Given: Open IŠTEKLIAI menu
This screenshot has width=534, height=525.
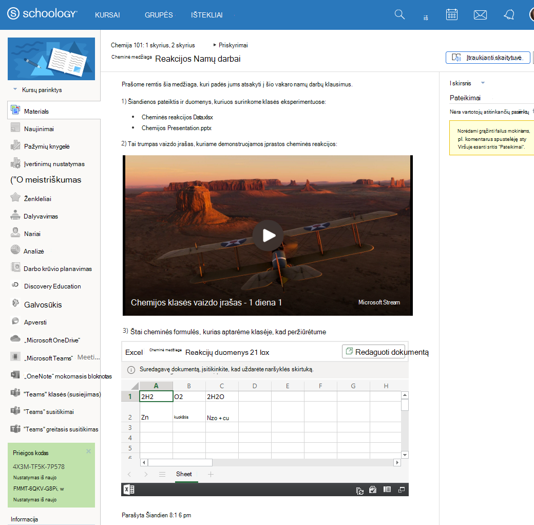Looking at the screenshot, I should pos(207,15).
